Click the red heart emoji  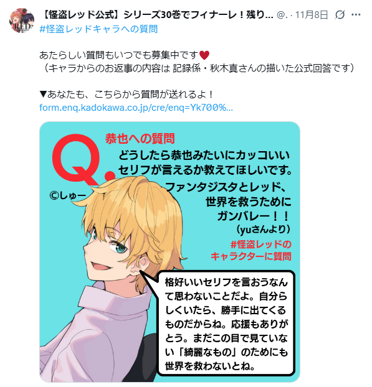204,55
